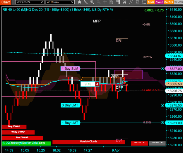Viewport: 183px width, 153px height.
Task: Open the data series bar-chart frame icon
Action: 124,2
